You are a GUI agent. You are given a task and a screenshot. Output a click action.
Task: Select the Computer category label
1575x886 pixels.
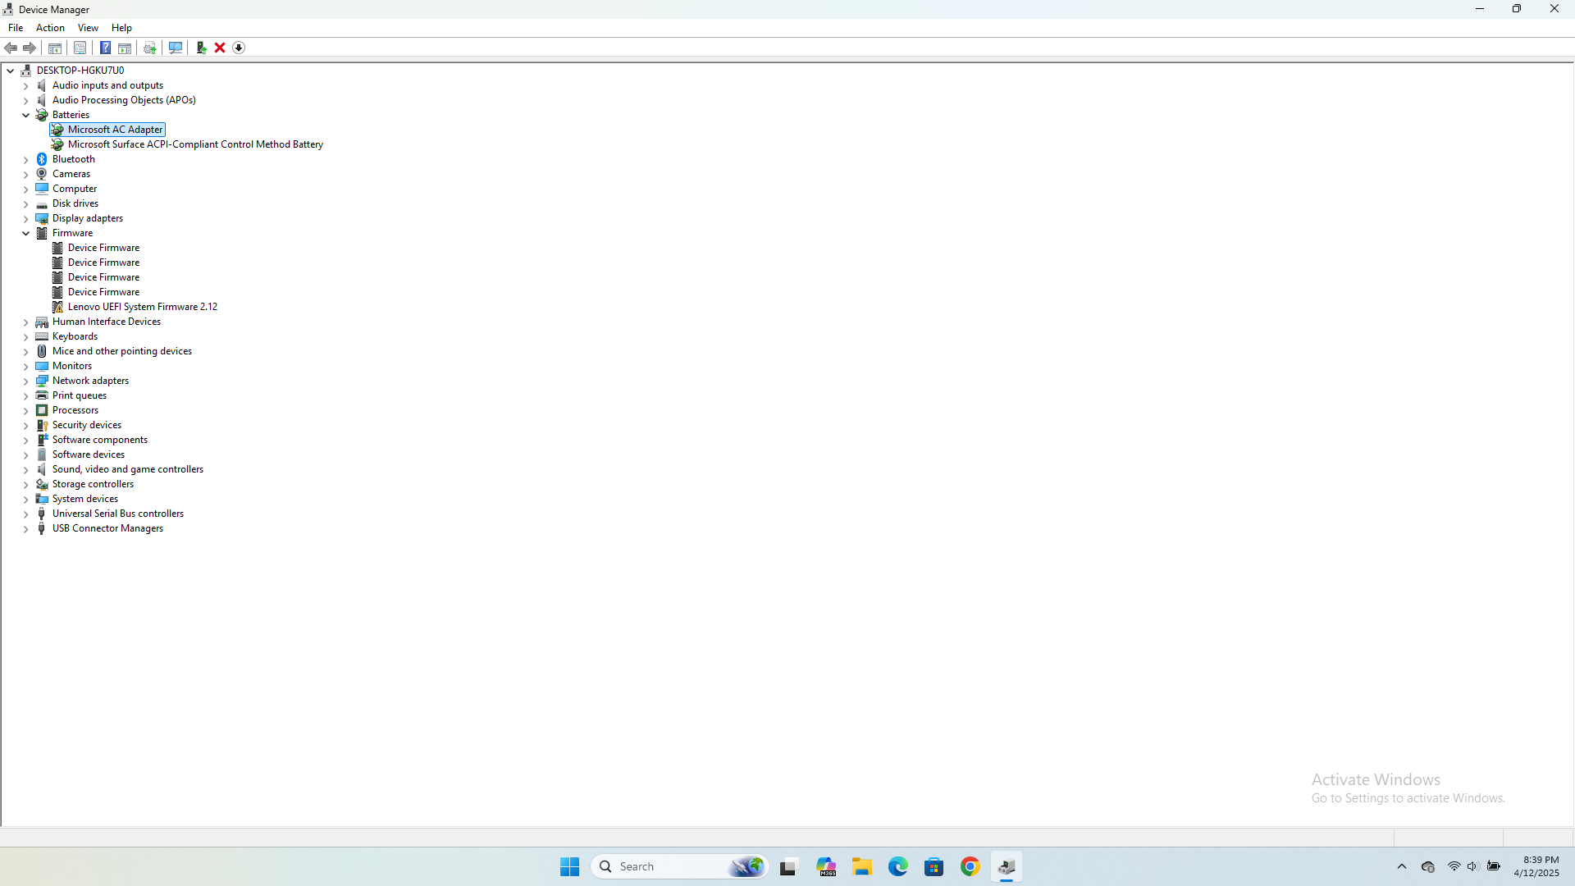75,189
